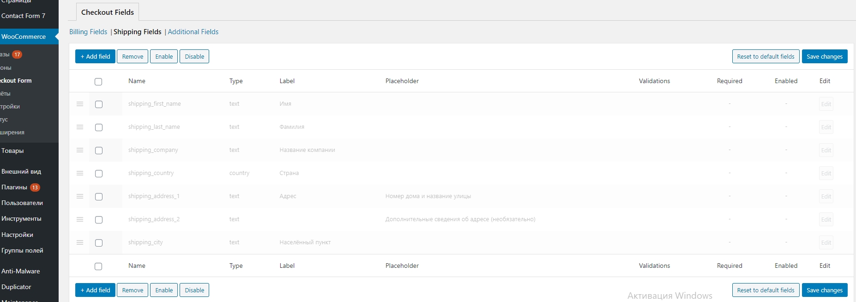Click Edit button for shipping_first_name row
The height and width of the screenshot is (302, 856).
click(x=826, y=104)
